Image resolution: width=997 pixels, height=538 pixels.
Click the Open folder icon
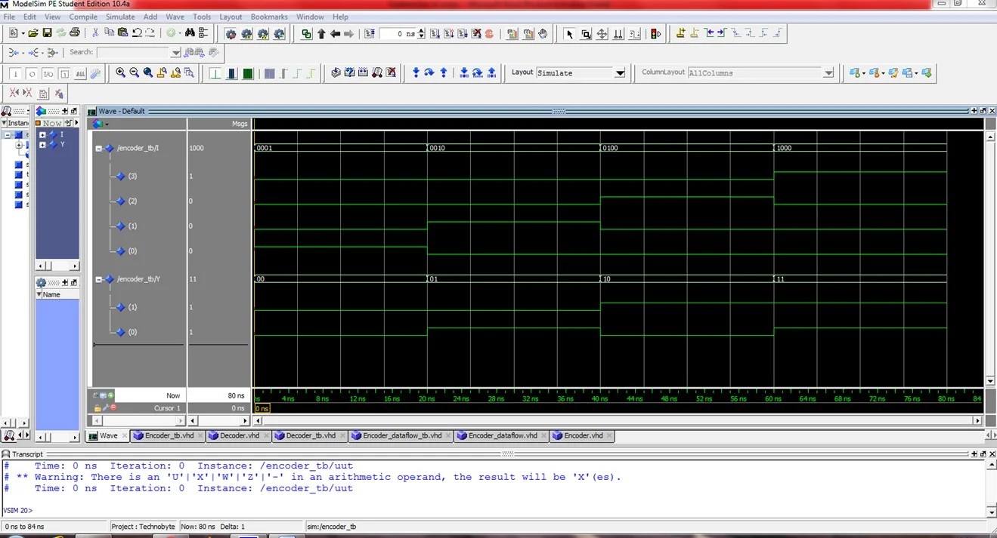tap(33, 33)
